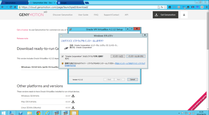The image size is (209, 115).
Task: Click the インストール(I) button
Action: pyautogui.click(x=118, y=56)
